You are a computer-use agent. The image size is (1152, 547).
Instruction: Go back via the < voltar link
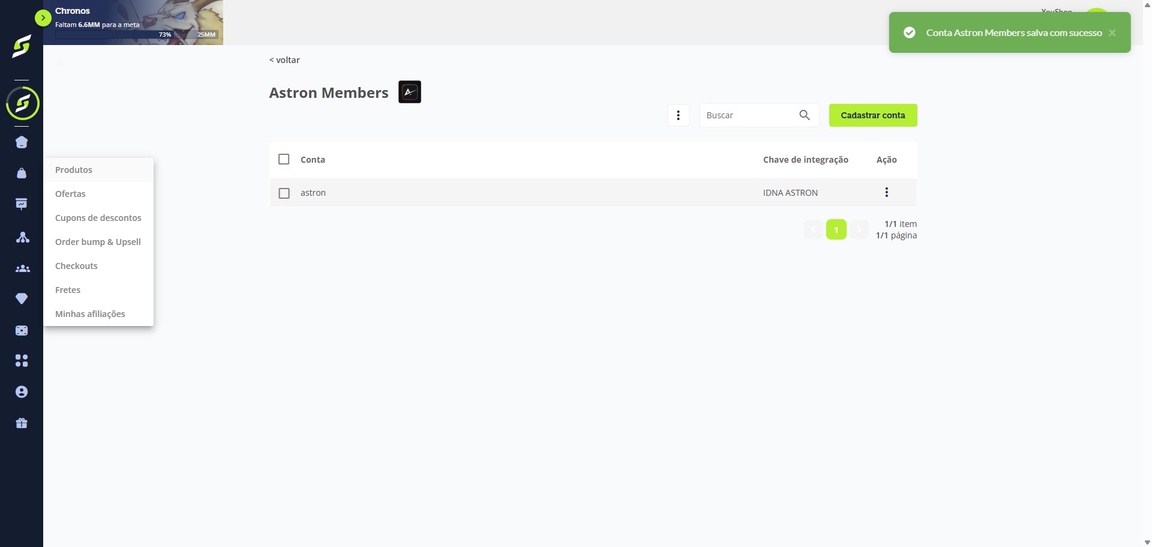284,60
